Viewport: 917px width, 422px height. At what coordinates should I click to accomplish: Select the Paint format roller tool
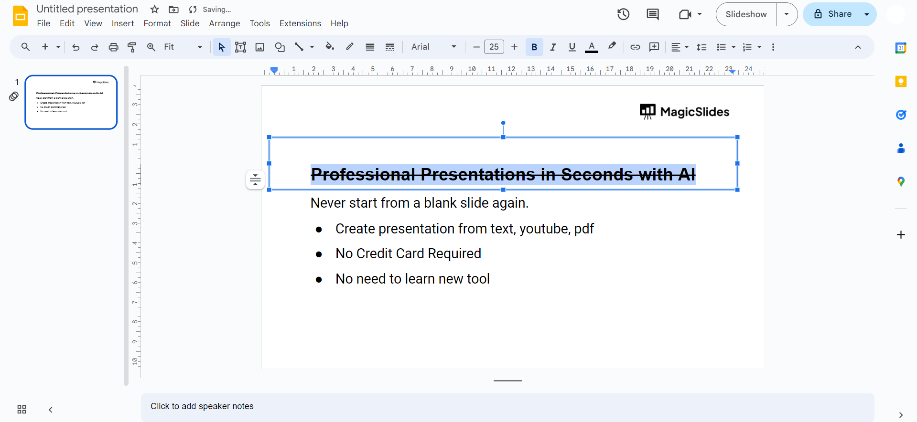click(x=132, y=47)
